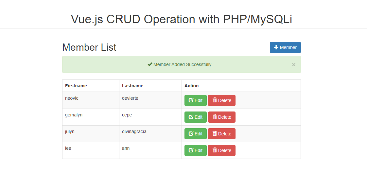
Task: Click the trash icon in neovic's row
Action: (215, 100)
